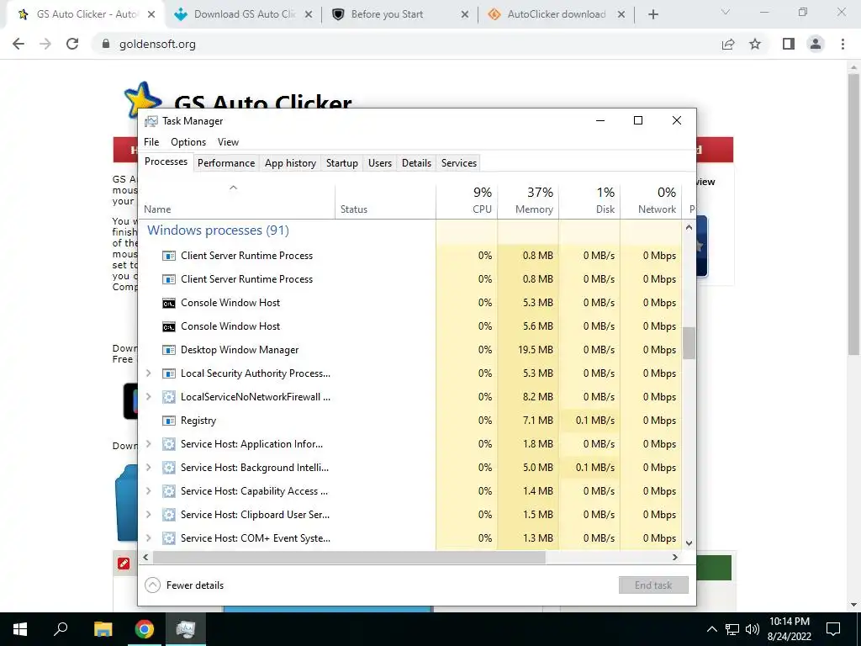The width and height of the screenshot is (861, 646).
Task: Switch to Download GS Auto Clicker browser tab
Action: click(244, 14)
